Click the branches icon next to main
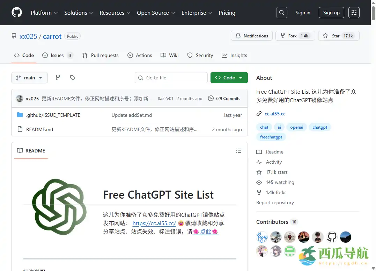 [x=58, y=78]
